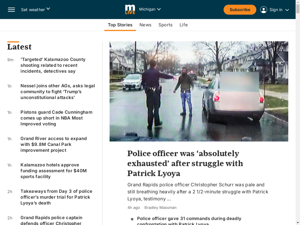Switch to the Sports tab
The height and width of the screenshot is (225, 300).
[x=165, y=25]
